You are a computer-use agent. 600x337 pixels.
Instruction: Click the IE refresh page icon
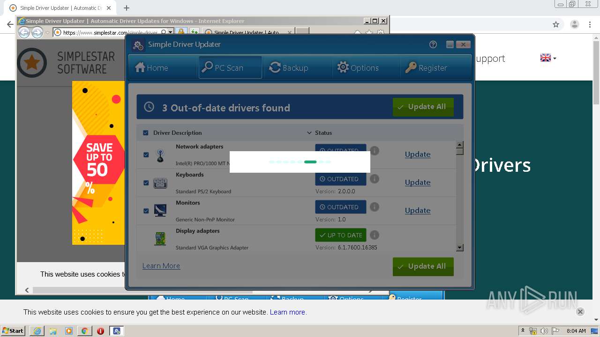pyautogui.click(x=194, y=32)
